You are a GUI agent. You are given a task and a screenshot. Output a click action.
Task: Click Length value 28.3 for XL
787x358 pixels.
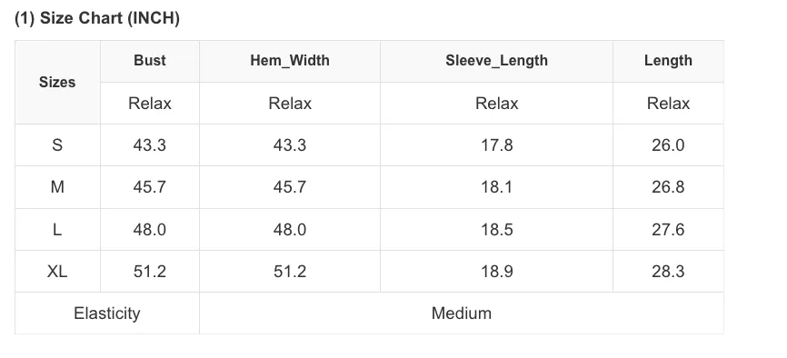(668, 272)
